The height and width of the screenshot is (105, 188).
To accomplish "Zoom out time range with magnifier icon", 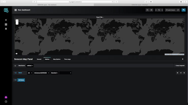I will click(159, 10).
